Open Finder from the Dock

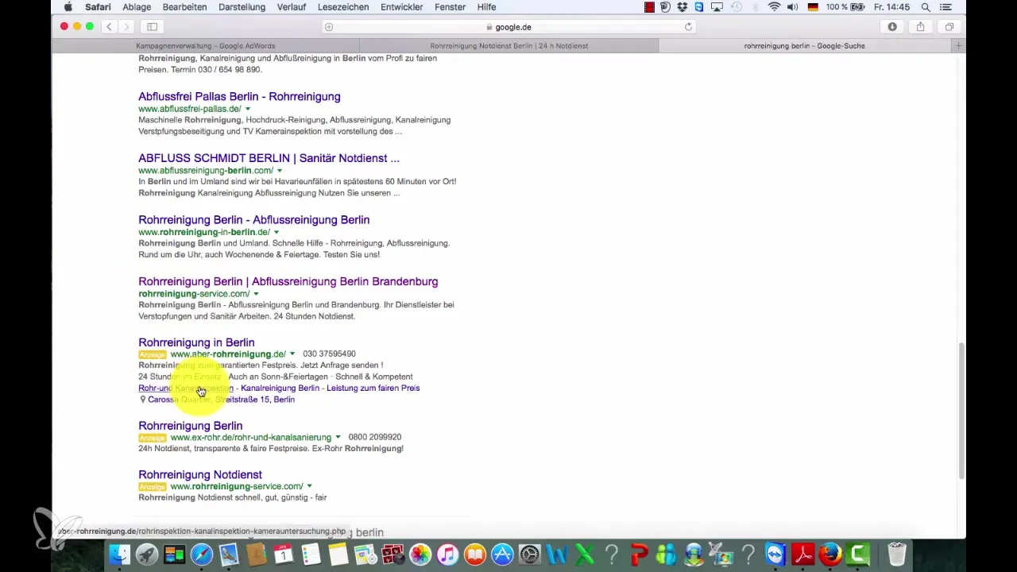[x=119, y=554]
